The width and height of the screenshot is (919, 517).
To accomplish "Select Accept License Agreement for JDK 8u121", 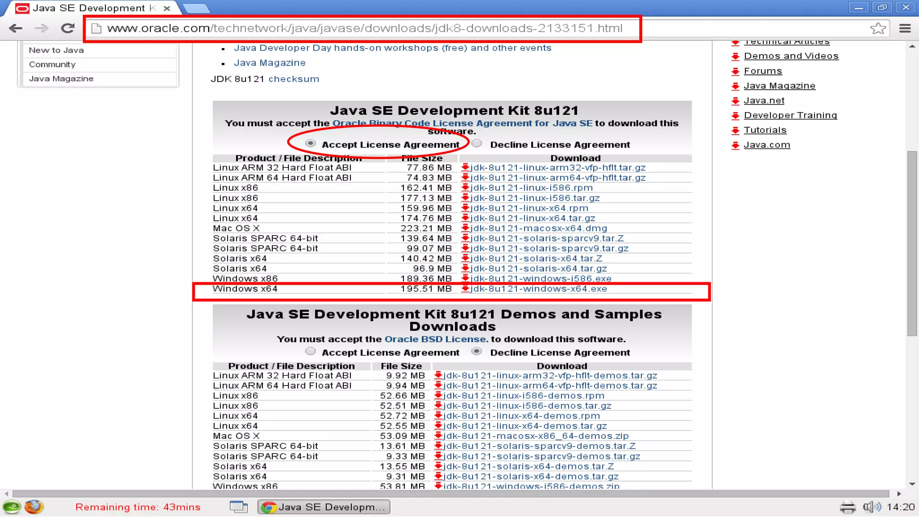I will 310,144.
